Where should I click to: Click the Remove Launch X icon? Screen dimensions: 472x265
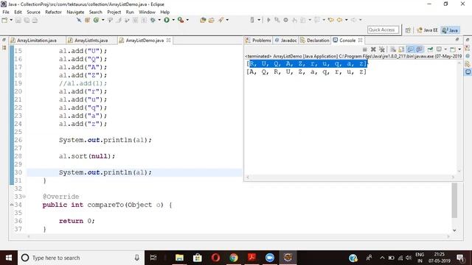(373, 49)
